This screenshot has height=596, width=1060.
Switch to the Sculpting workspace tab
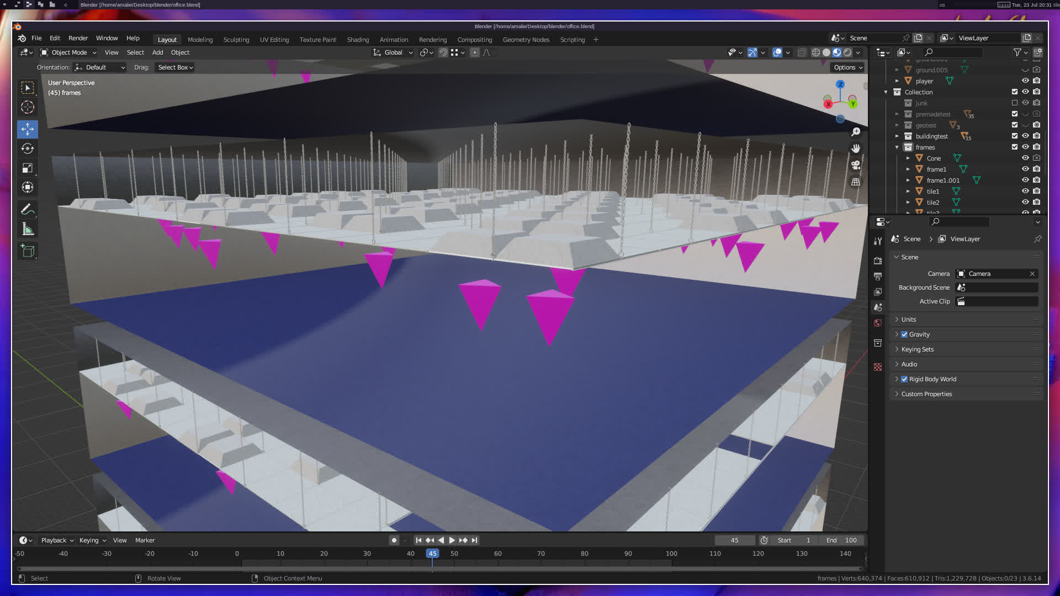[236, 40]
